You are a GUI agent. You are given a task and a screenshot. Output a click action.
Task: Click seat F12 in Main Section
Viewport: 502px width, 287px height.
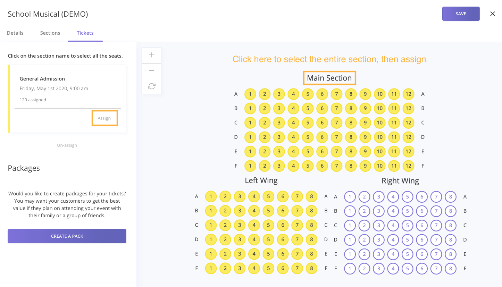point(408,166)
